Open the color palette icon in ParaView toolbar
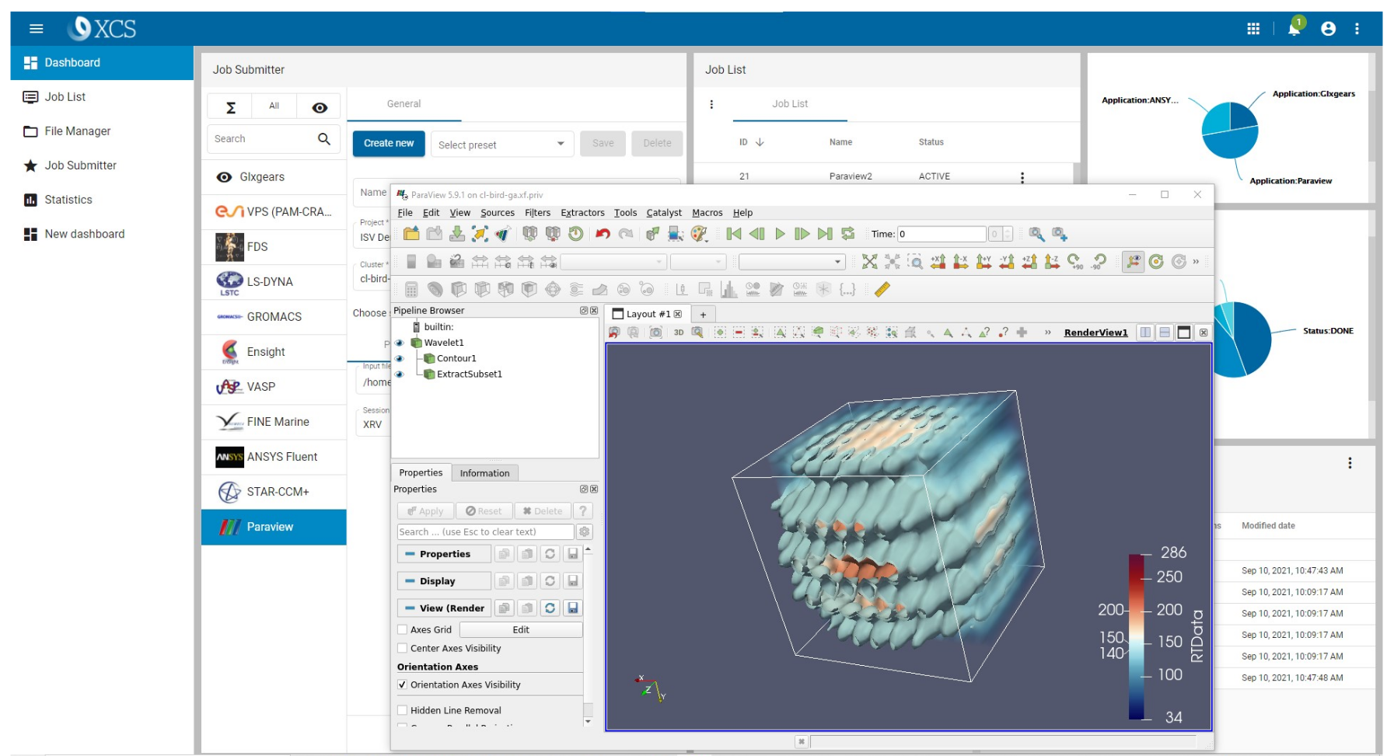Screen dimensions: 1387x756 (699, 234)
